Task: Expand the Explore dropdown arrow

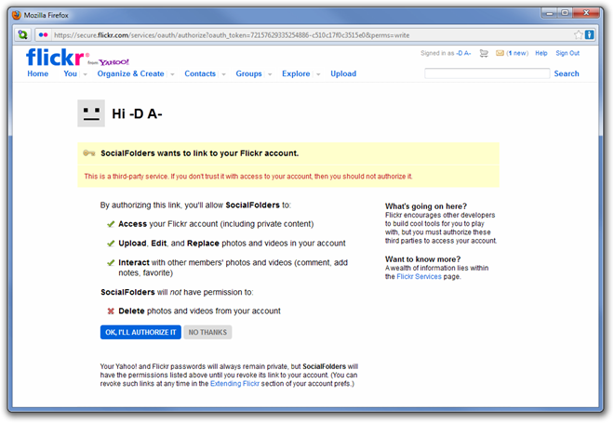Action: pyautogui.click(x=318, y=74)
